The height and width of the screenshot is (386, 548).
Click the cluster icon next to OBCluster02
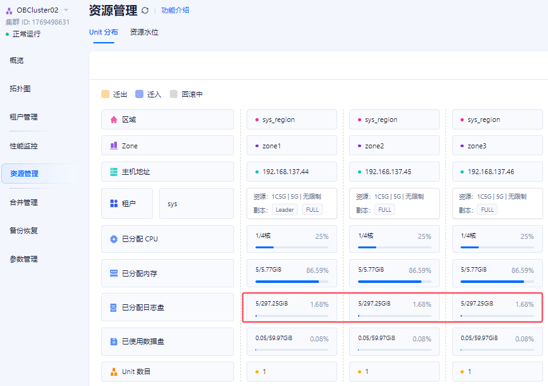point(9,10)
